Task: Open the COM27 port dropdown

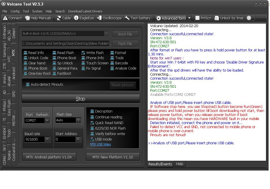Action: tap(47, 120)
